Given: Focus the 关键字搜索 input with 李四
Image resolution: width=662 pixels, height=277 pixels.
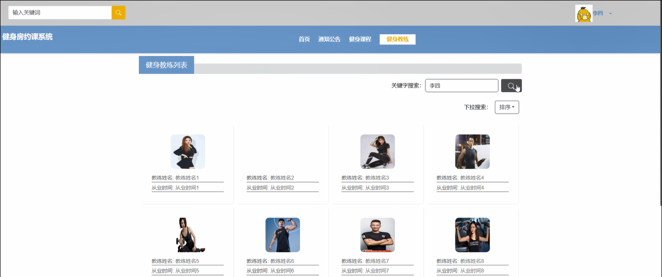Looking at the screenshot, I should [x=462, y=86].
